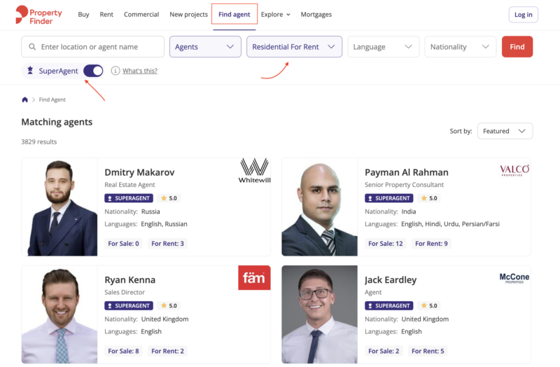Change the Featured sort order dropdown
560x367 pixels.
coord(505,131)
